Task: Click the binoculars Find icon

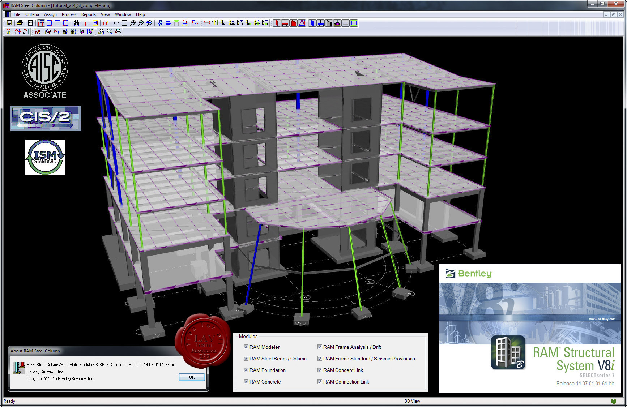Action: point(76,23)
